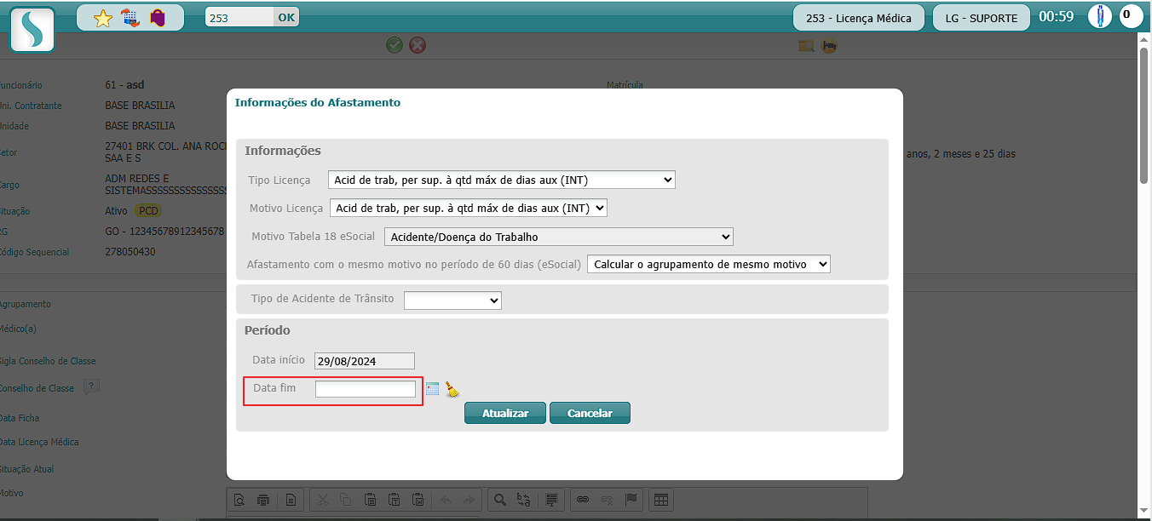Click the print preview icon in editor toolbar
The image size is (1152, 521).
click(x=239, y=500)
